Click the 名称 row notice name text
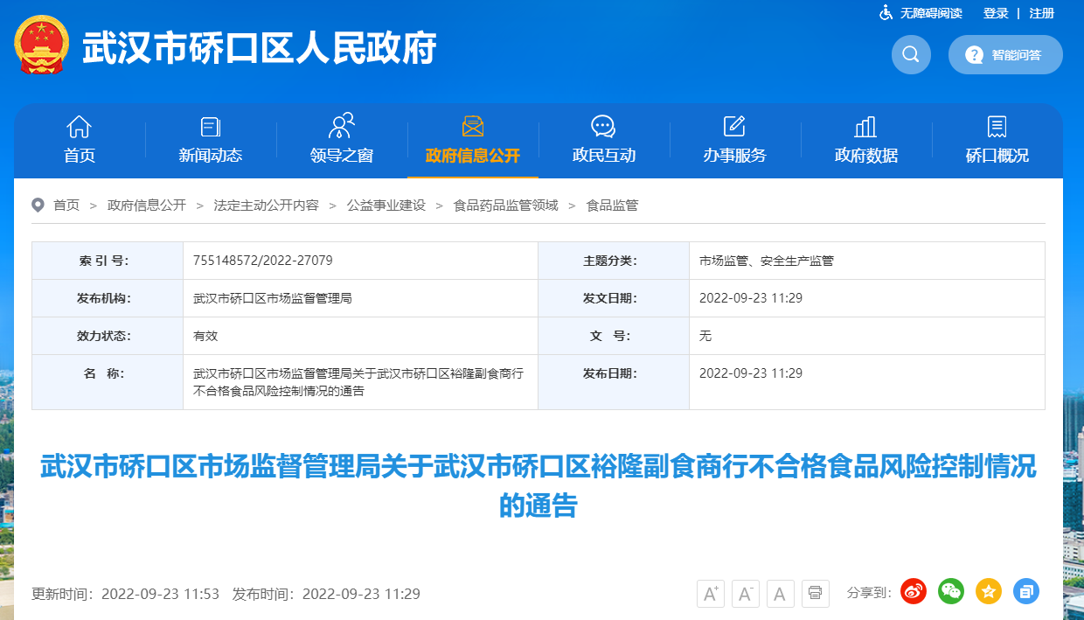Viewport: 1084px width, 620px height. (x=358, y=382)
